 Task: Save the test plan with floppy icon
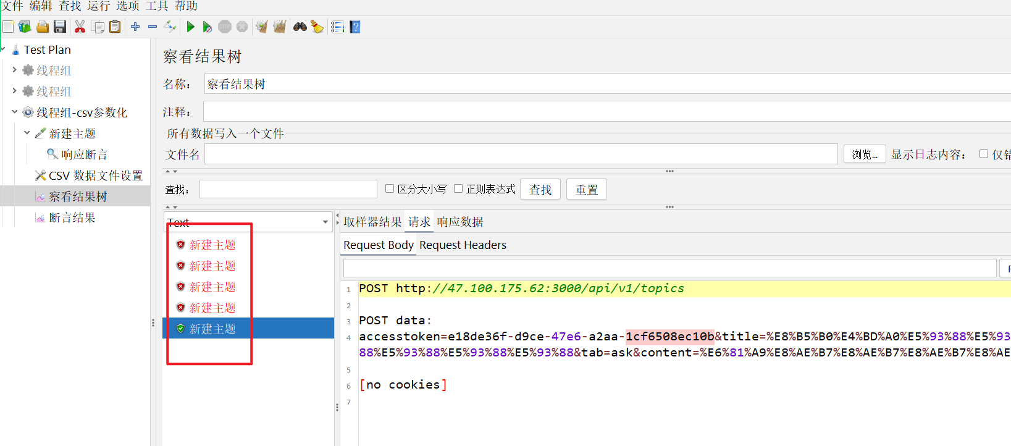(x=60, y=27)
